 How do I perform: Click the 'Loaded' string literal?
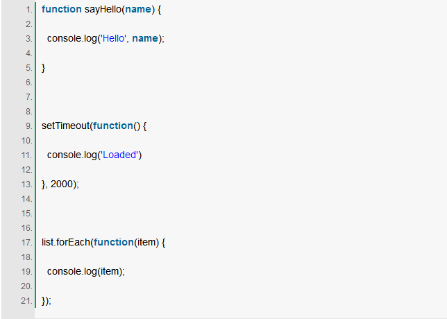tap(120, 155)
